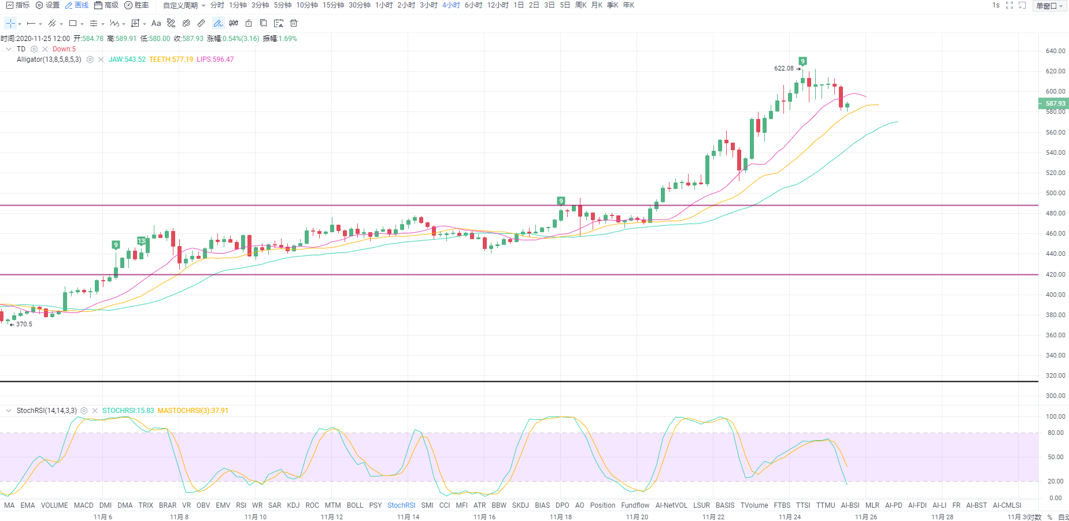The width and height of the screenshot is (1069, 521).
Task: Select the VOLUME indicator tab
Action: tap(54, 505)
